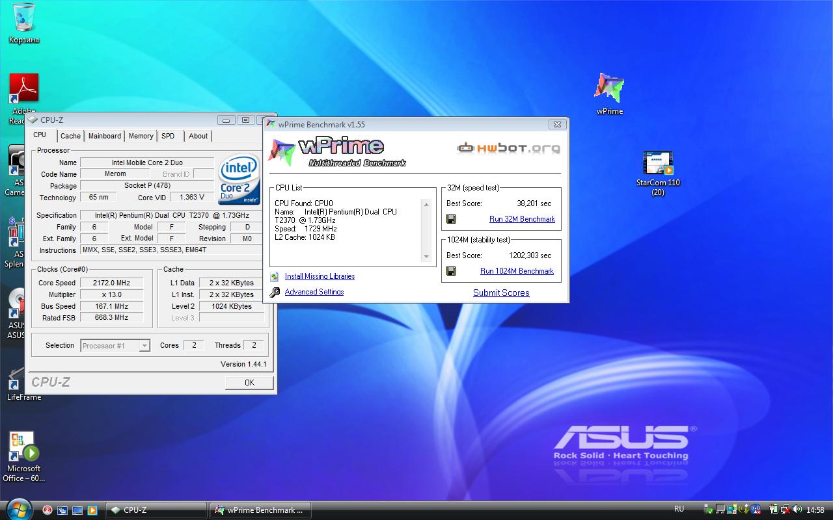Click the Submit Scores link
The width and height of the screenshot is (833, 520).
[x=501, y=292]
